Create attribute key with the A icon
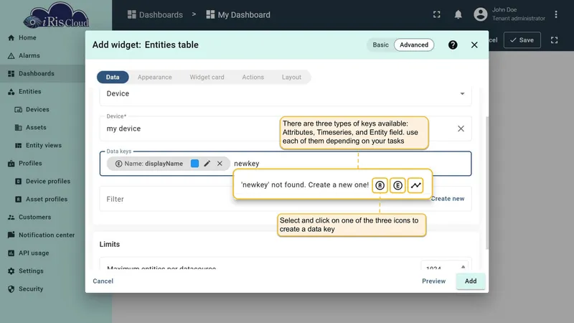Image resolution: width=574 pixels, height=323 pixels. [x=380, y=185]
